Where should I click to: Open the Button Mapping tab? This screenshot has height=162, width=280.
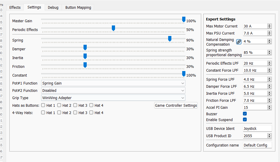(x=78, y=7)
